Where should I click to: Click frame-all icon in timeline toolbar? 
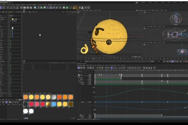(88, 68)
